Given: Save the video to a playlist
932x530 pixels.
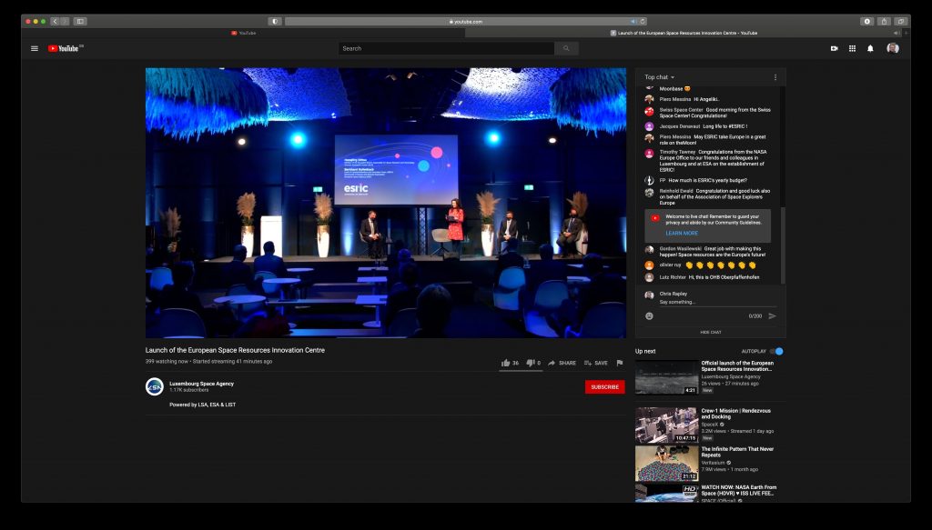Looking at the screenshot, I should click(595, 363).
